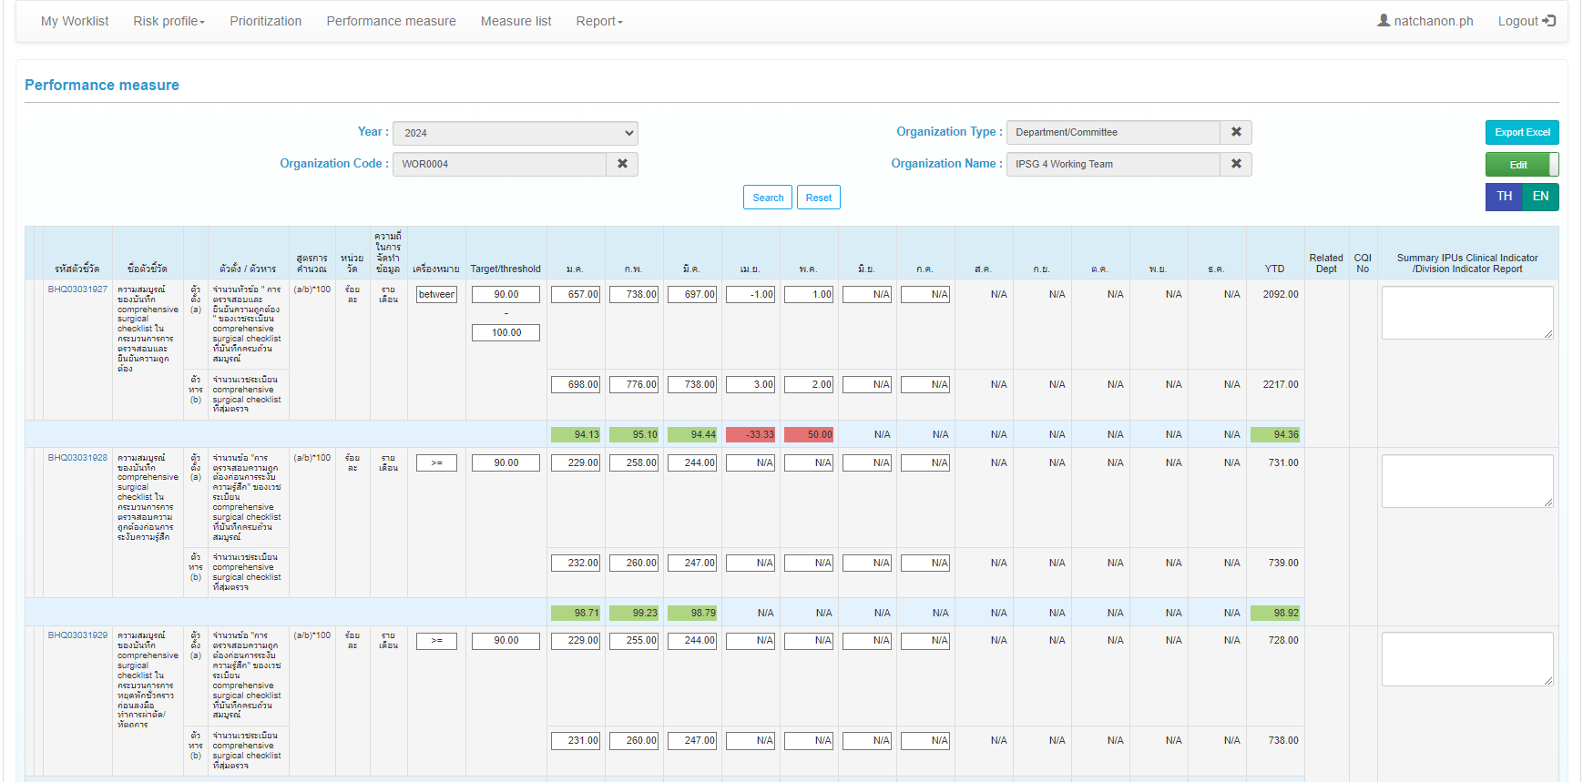Click the Organization Type input field
The width and height of the screenshot is (1583, 782).
pyautogui.click(x=1113, y=132)
